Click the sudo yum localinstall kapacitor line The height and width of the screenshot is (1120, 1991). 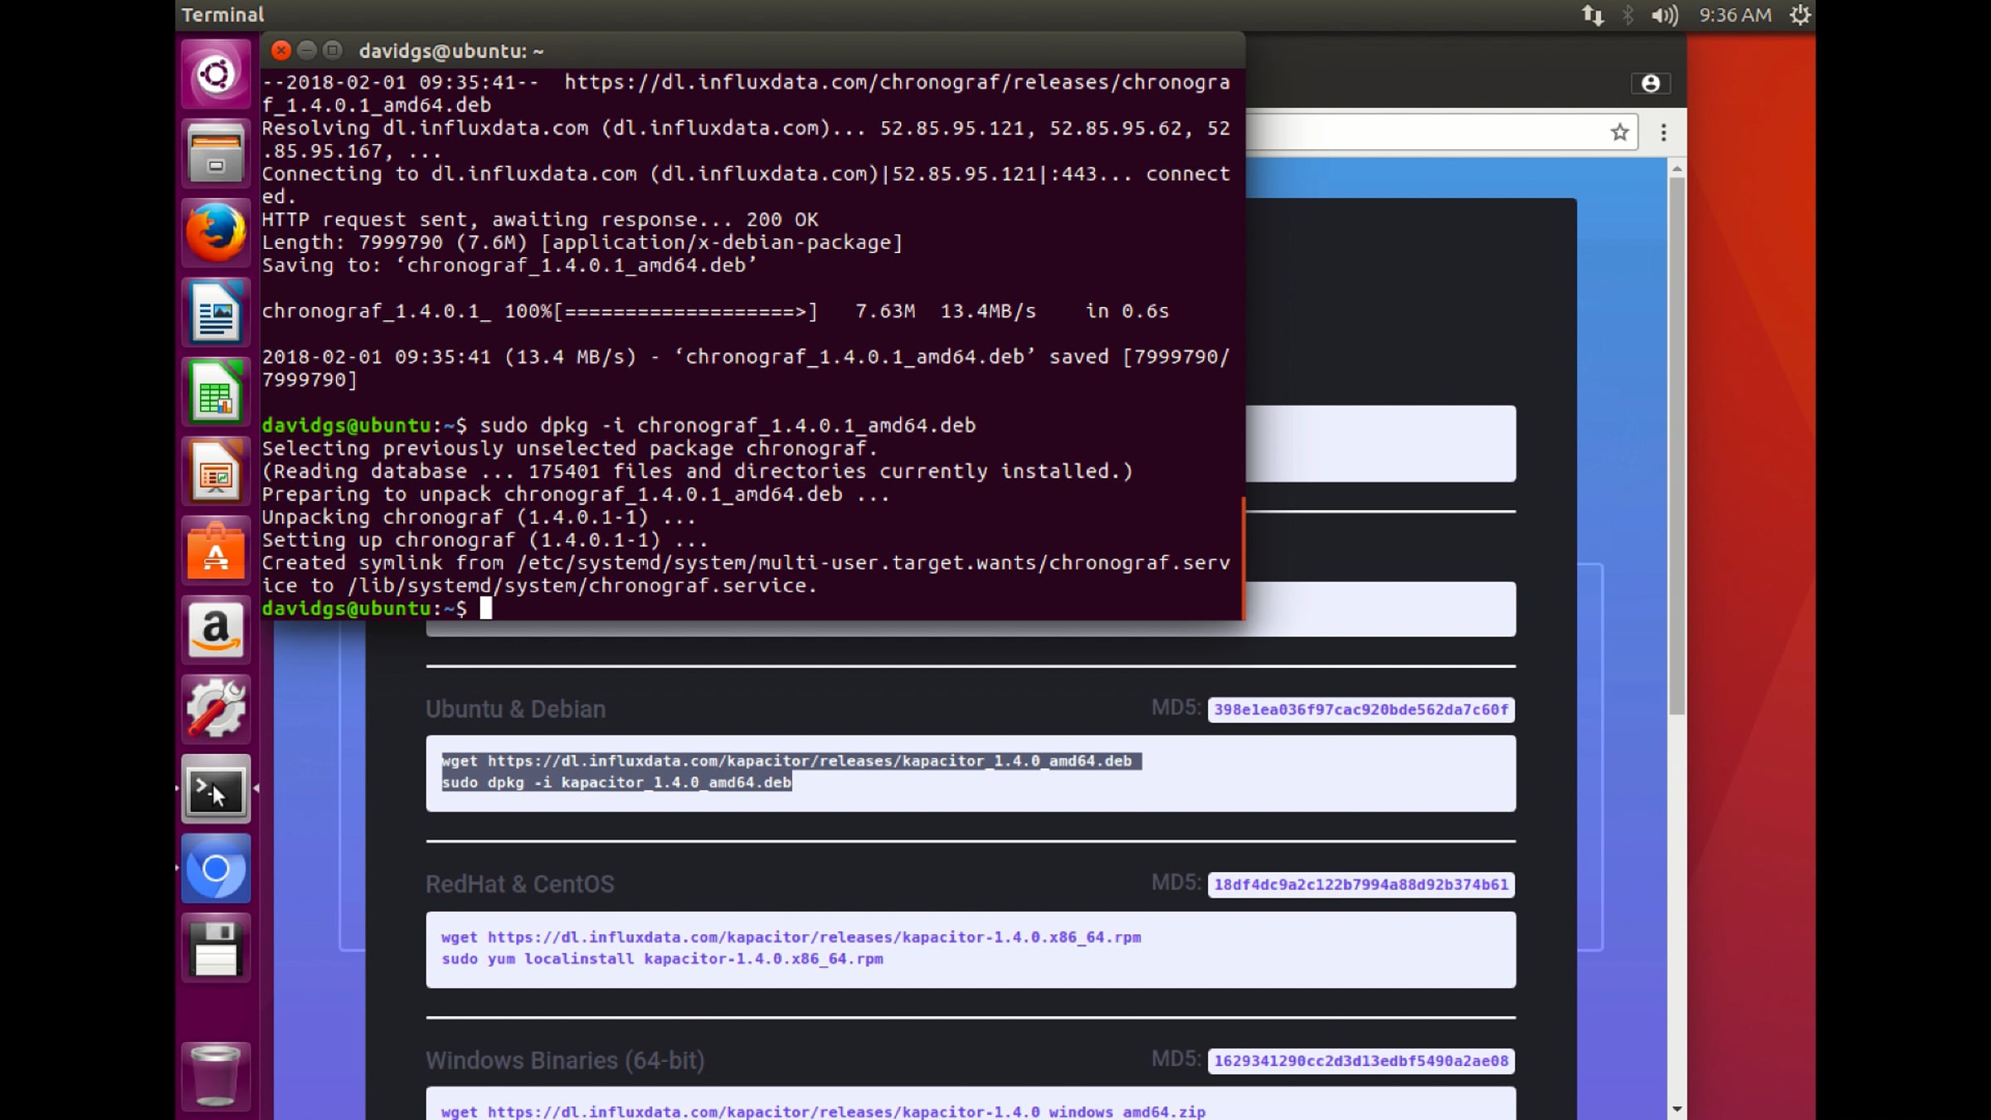[x=662, y=959]
